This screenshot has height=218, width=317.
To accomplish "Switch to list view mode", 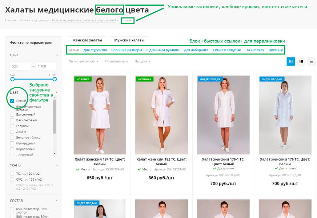I will [x=301, y=61].
